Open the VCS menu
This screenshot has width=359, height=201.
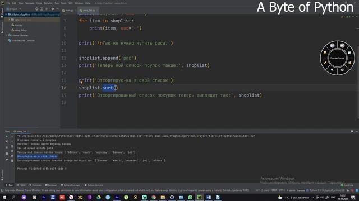(71, 3)
